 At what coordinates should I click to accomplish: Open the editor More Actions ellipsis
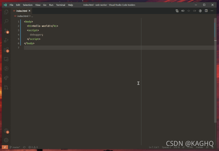212,11
